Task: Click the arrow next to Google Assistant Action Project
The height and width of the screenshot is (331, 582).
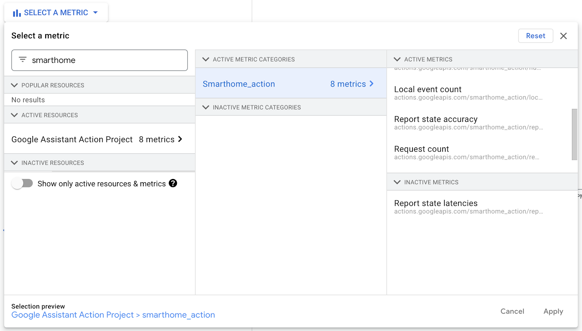Action: (180, 139)
